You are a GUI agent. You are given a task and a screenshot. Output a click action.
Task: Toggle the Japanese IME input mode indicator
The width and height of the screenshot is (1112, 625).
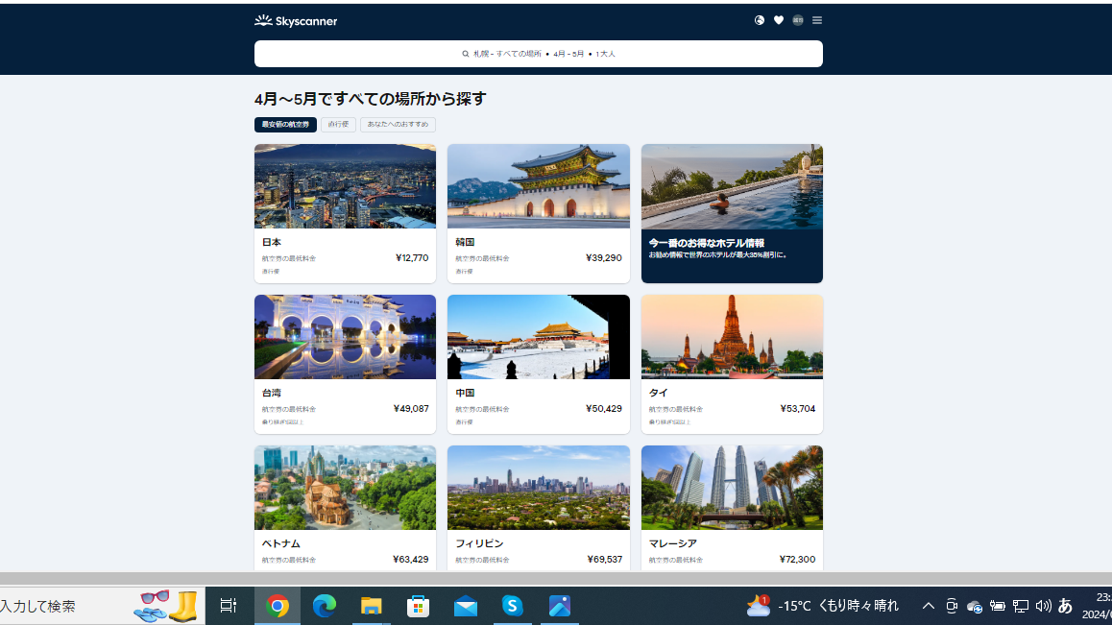pyautogui.click(x=1065, y=606)
